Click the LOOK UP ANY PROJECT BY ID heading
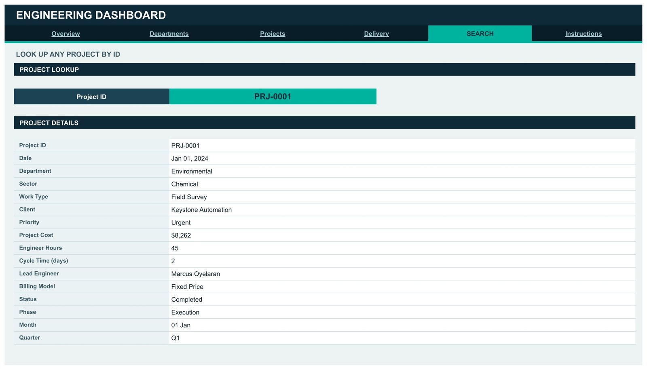The width and height of the screenshot is (647, 370). (x=68, y=54)
